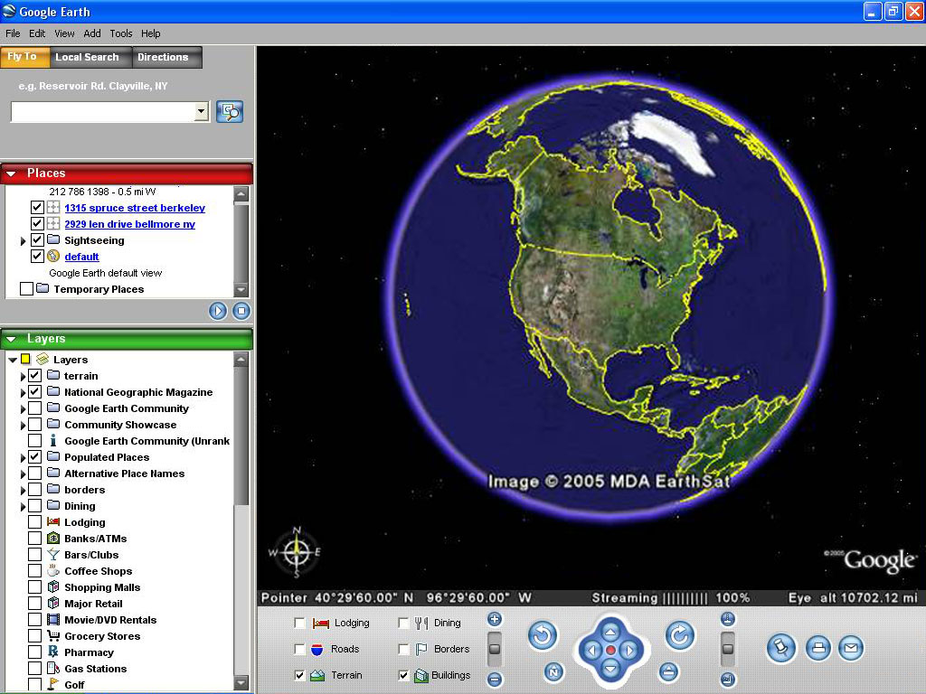Collapse the root Layers tree node
Image resolution: width=926 pixels, height=694 pixels.
tap(13, 360)
